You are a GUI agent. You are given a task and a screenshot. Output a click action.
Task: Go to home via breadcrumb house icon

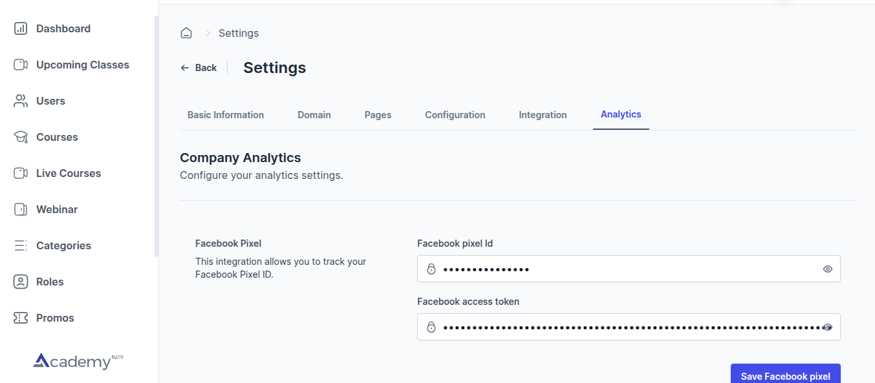tap(186, 33)
